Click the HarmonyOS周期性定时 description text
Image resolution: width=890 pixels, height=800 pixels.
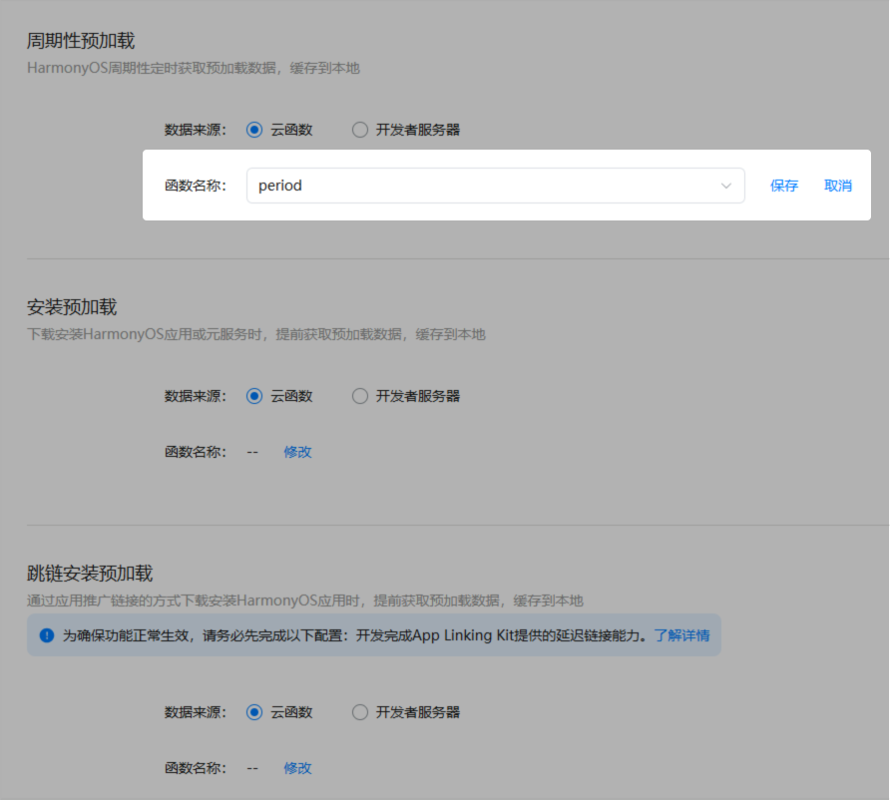click(x=193, y=69)
